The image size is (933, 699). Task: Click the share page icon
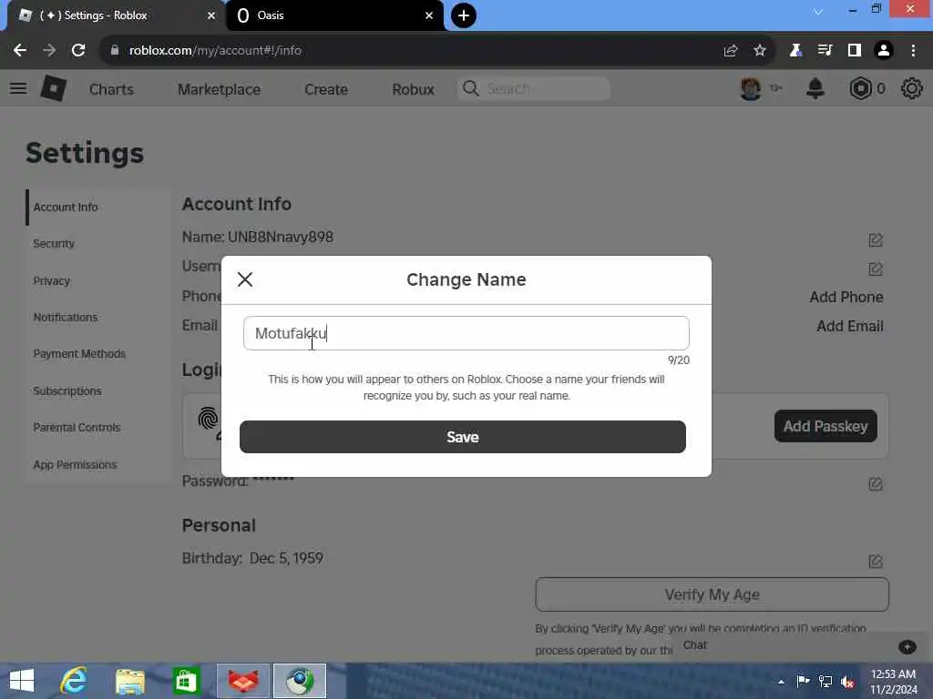click(731, 51)
